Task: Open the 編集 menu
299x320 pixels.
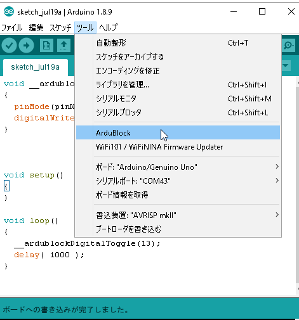Action: pyautogui.click(x=36, y=28)
